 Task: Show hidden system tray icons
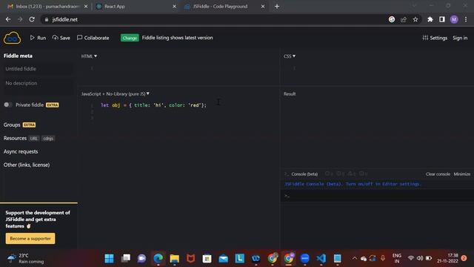(354, 258)
